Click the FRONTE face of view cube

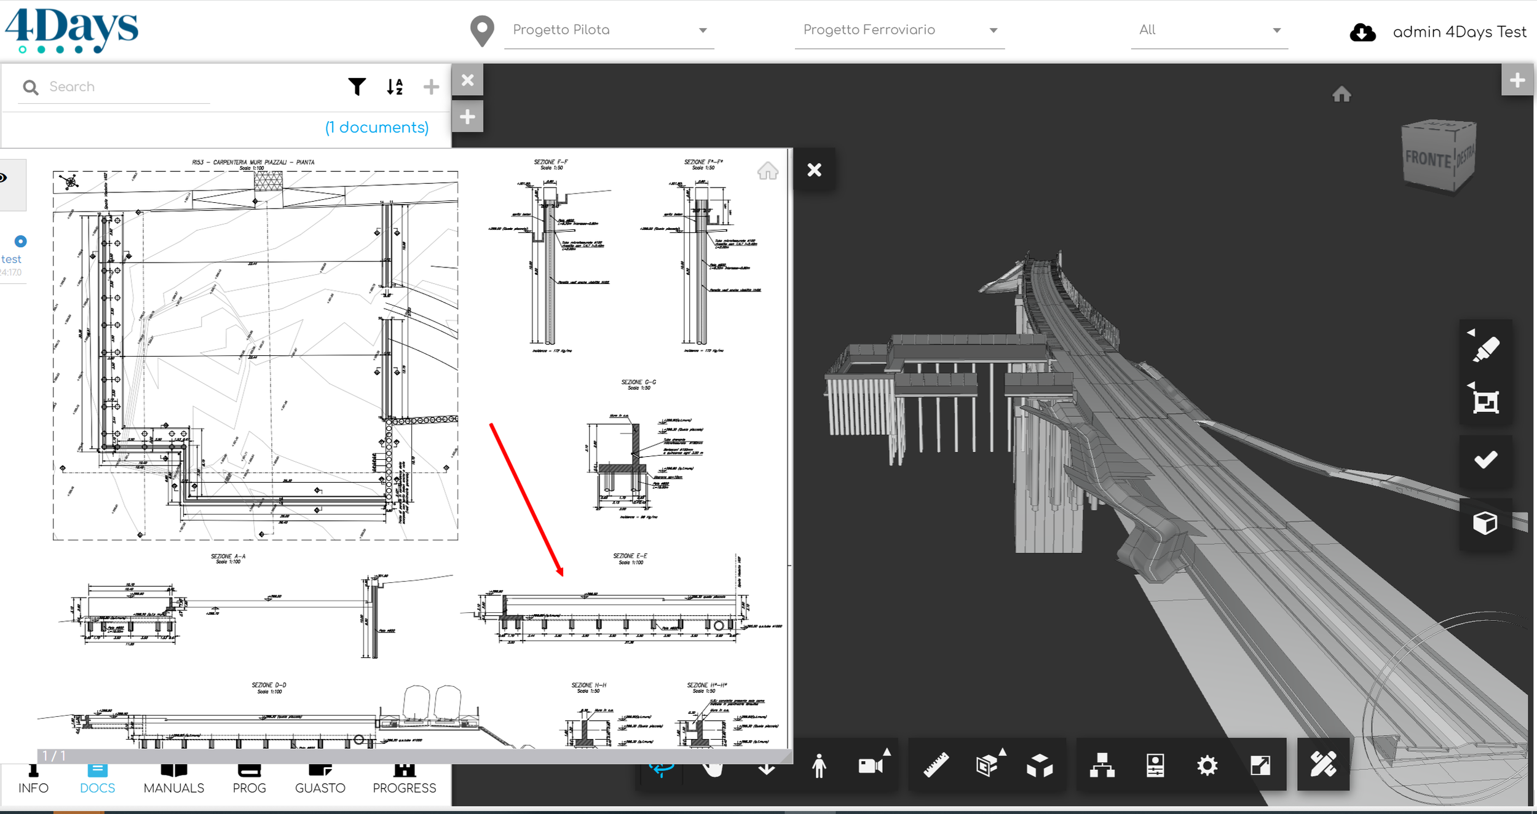click(1428, 159)
